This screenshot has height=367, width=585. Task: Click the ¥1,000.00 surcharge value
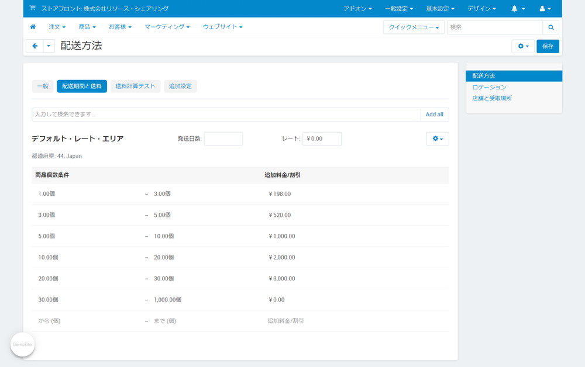click(x=282, y=236)
